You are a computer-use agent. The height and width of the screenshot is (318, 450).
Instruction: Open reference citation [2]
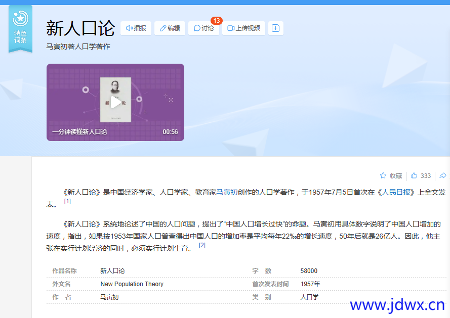click(x=202, y=245)
